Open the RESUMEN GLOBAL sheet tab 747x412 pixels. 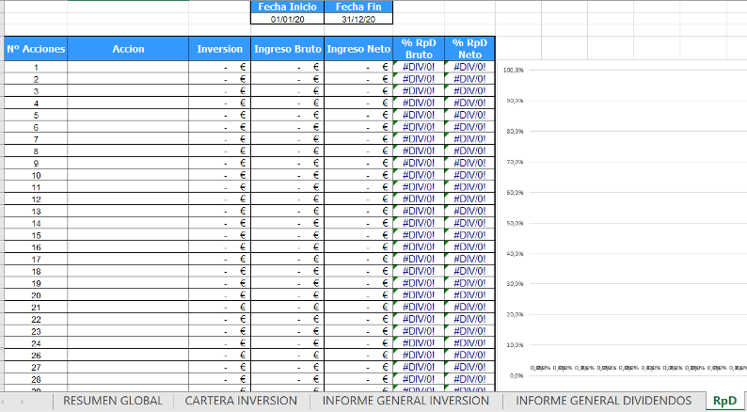[x=113, y=401]
